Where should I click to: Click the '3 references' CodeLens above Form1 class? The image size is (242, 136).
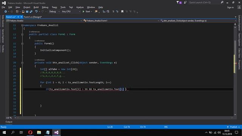34,32
